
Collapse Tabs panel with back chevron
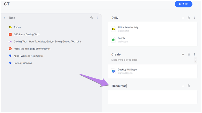click(4, 18)
